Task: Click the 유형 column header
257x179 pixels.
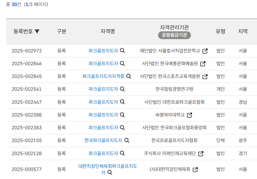Action: pos(220,31)
